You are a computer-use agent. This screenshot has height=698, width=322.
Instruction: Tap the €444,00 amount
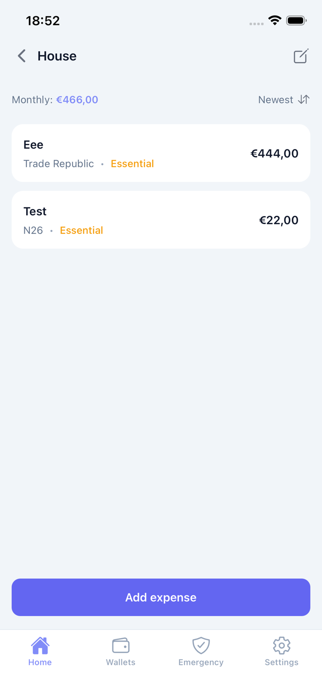coord(274,154)
